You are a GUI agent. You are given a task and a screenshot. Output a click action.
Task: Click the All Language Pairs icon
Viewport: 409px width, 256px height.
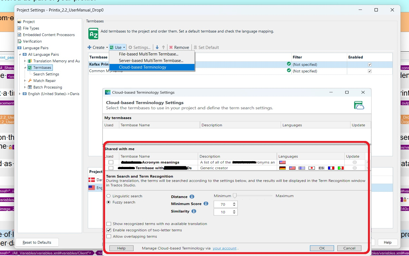25,54
